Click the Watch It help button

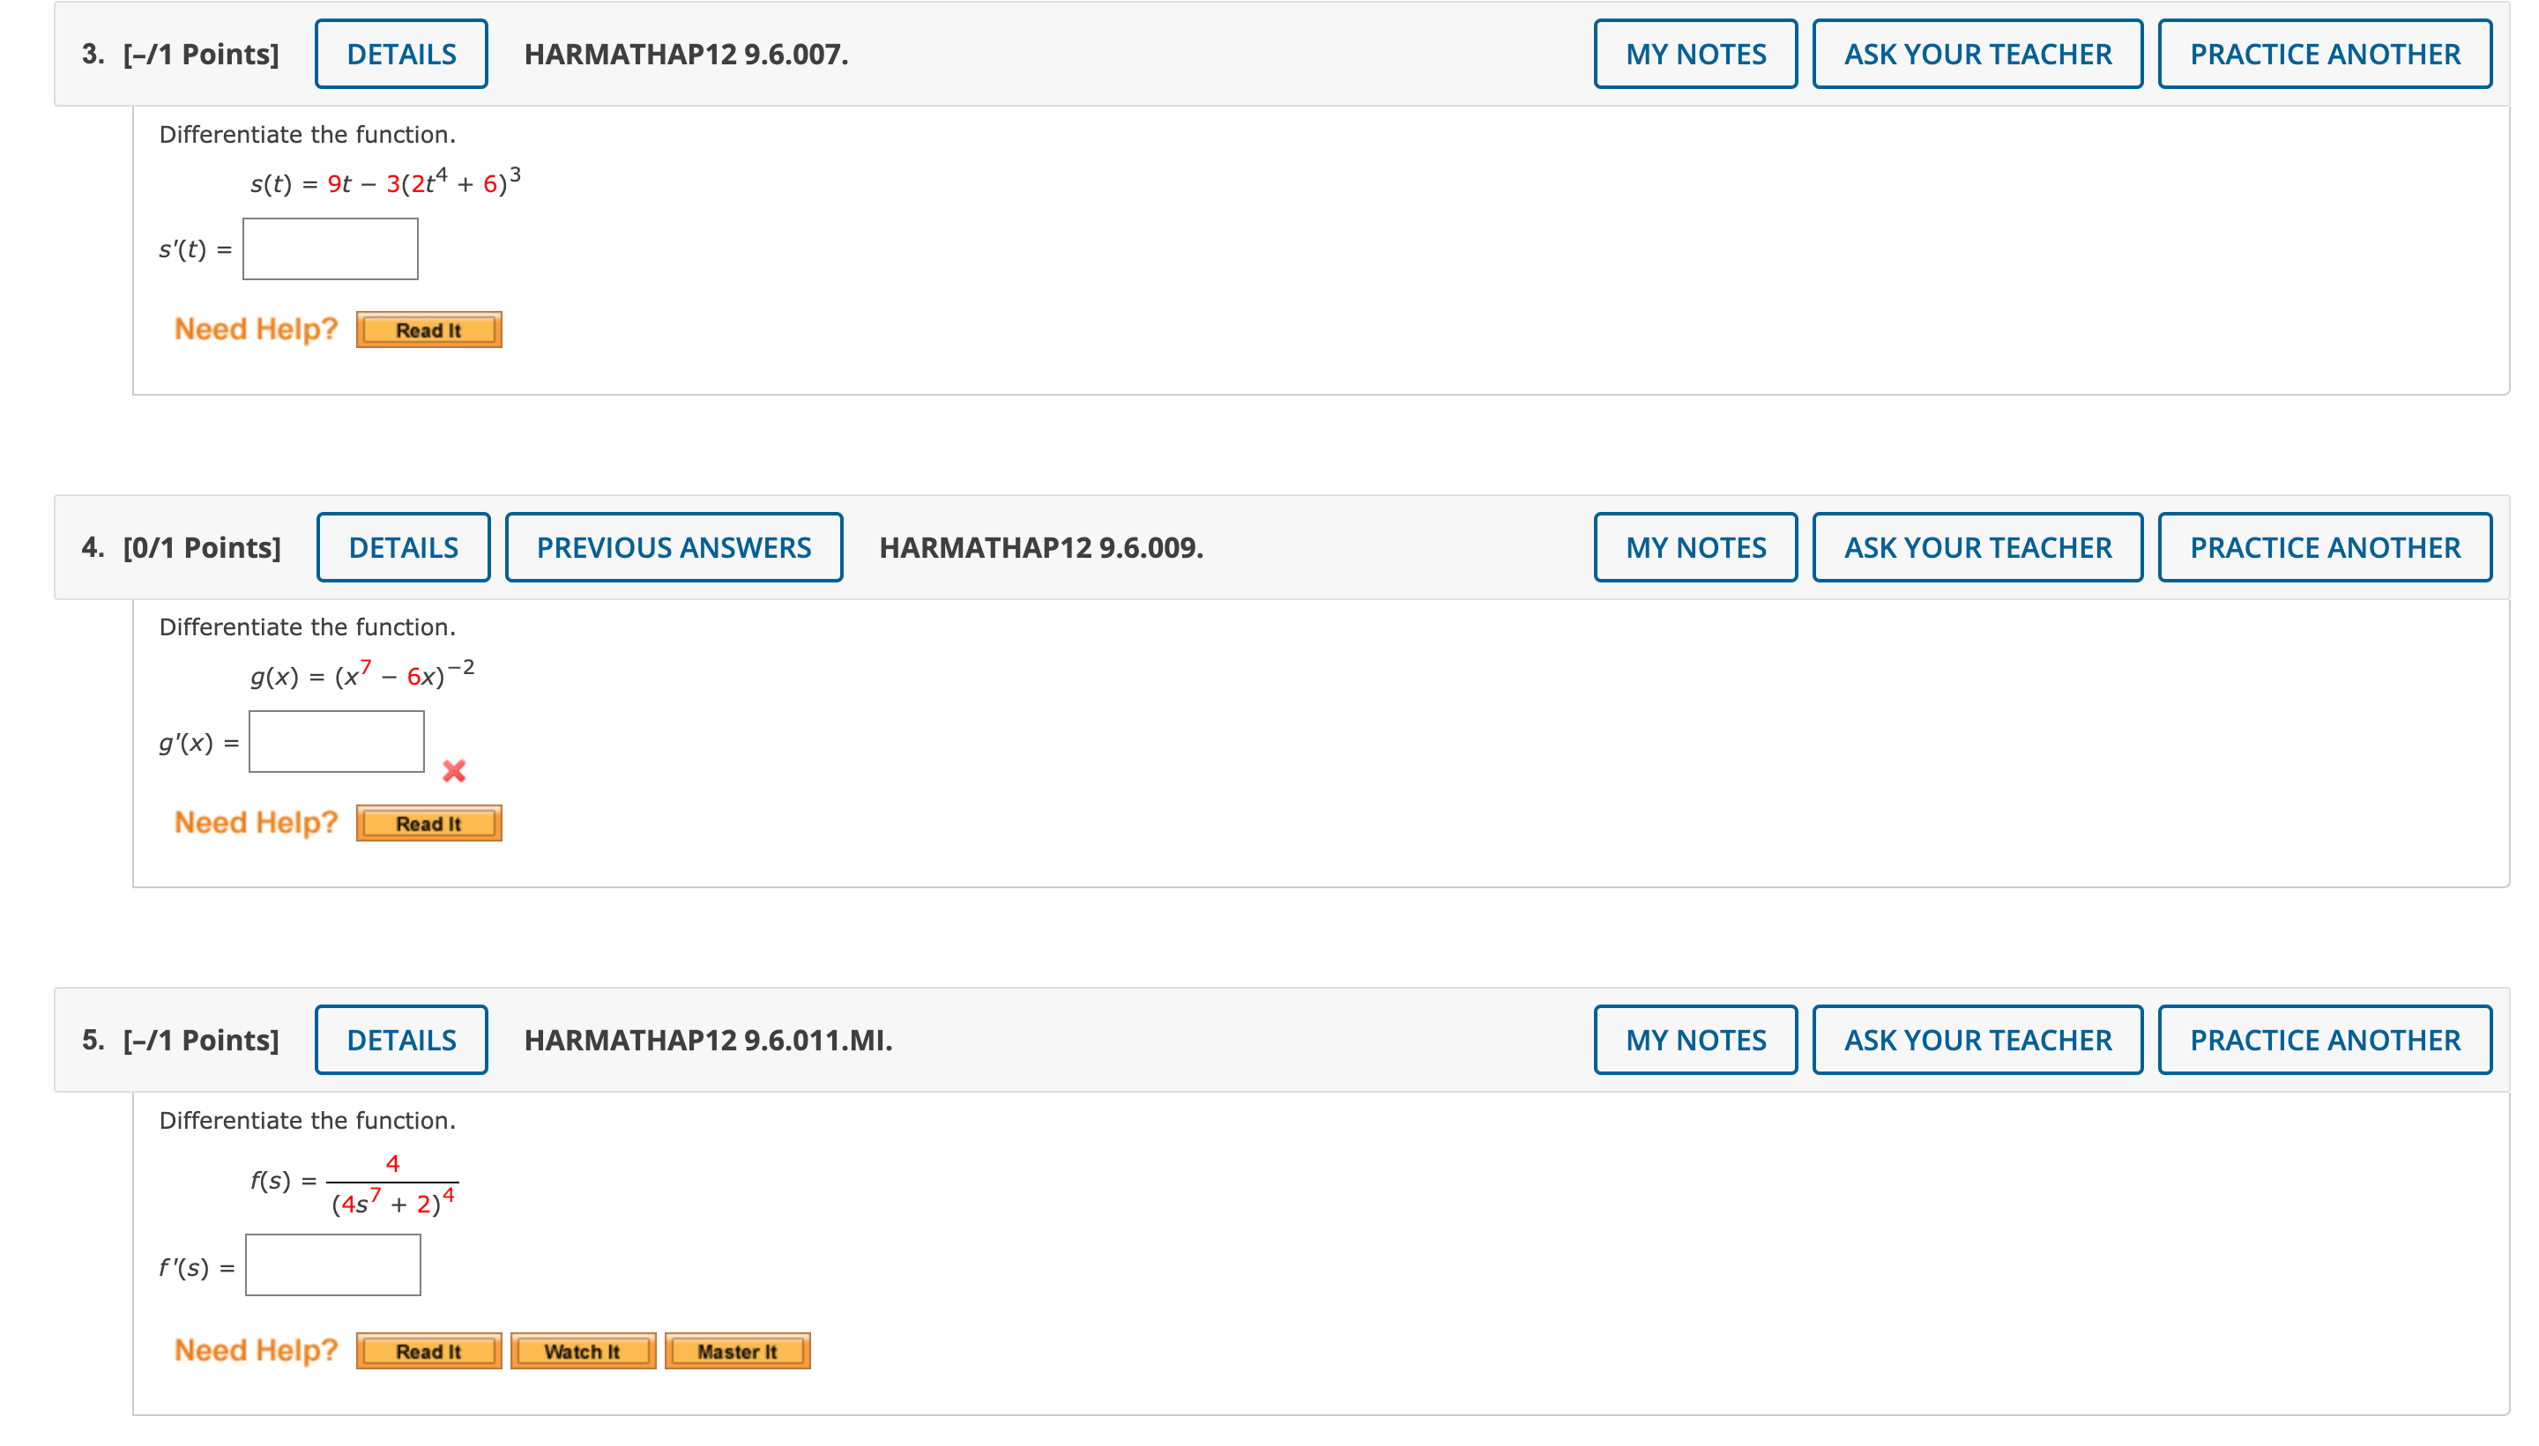click(582, 1351)
